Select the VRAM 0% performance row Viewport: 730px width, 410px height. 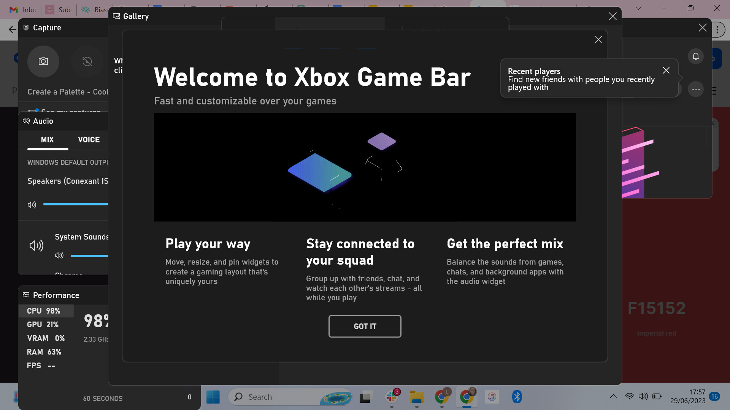(46, 338)
